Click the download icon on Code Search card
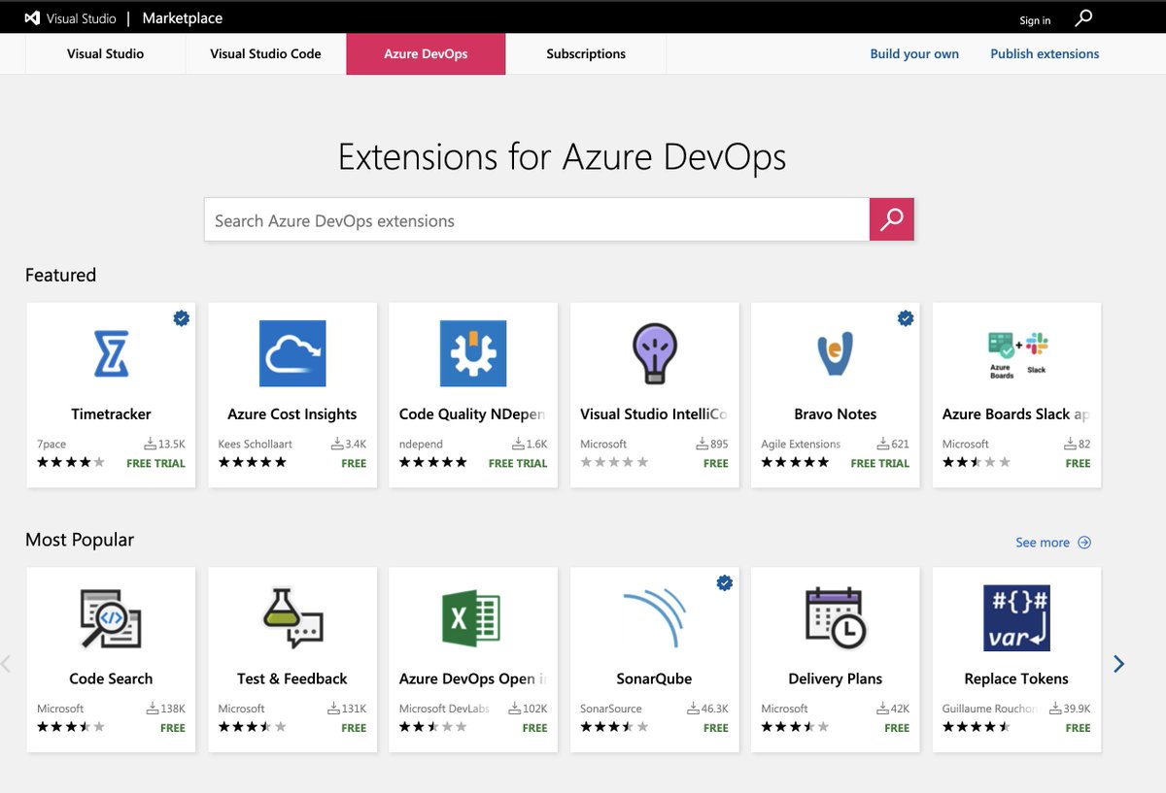The width and height of the screenshot is (1166, 793). (x=151, y=709)
